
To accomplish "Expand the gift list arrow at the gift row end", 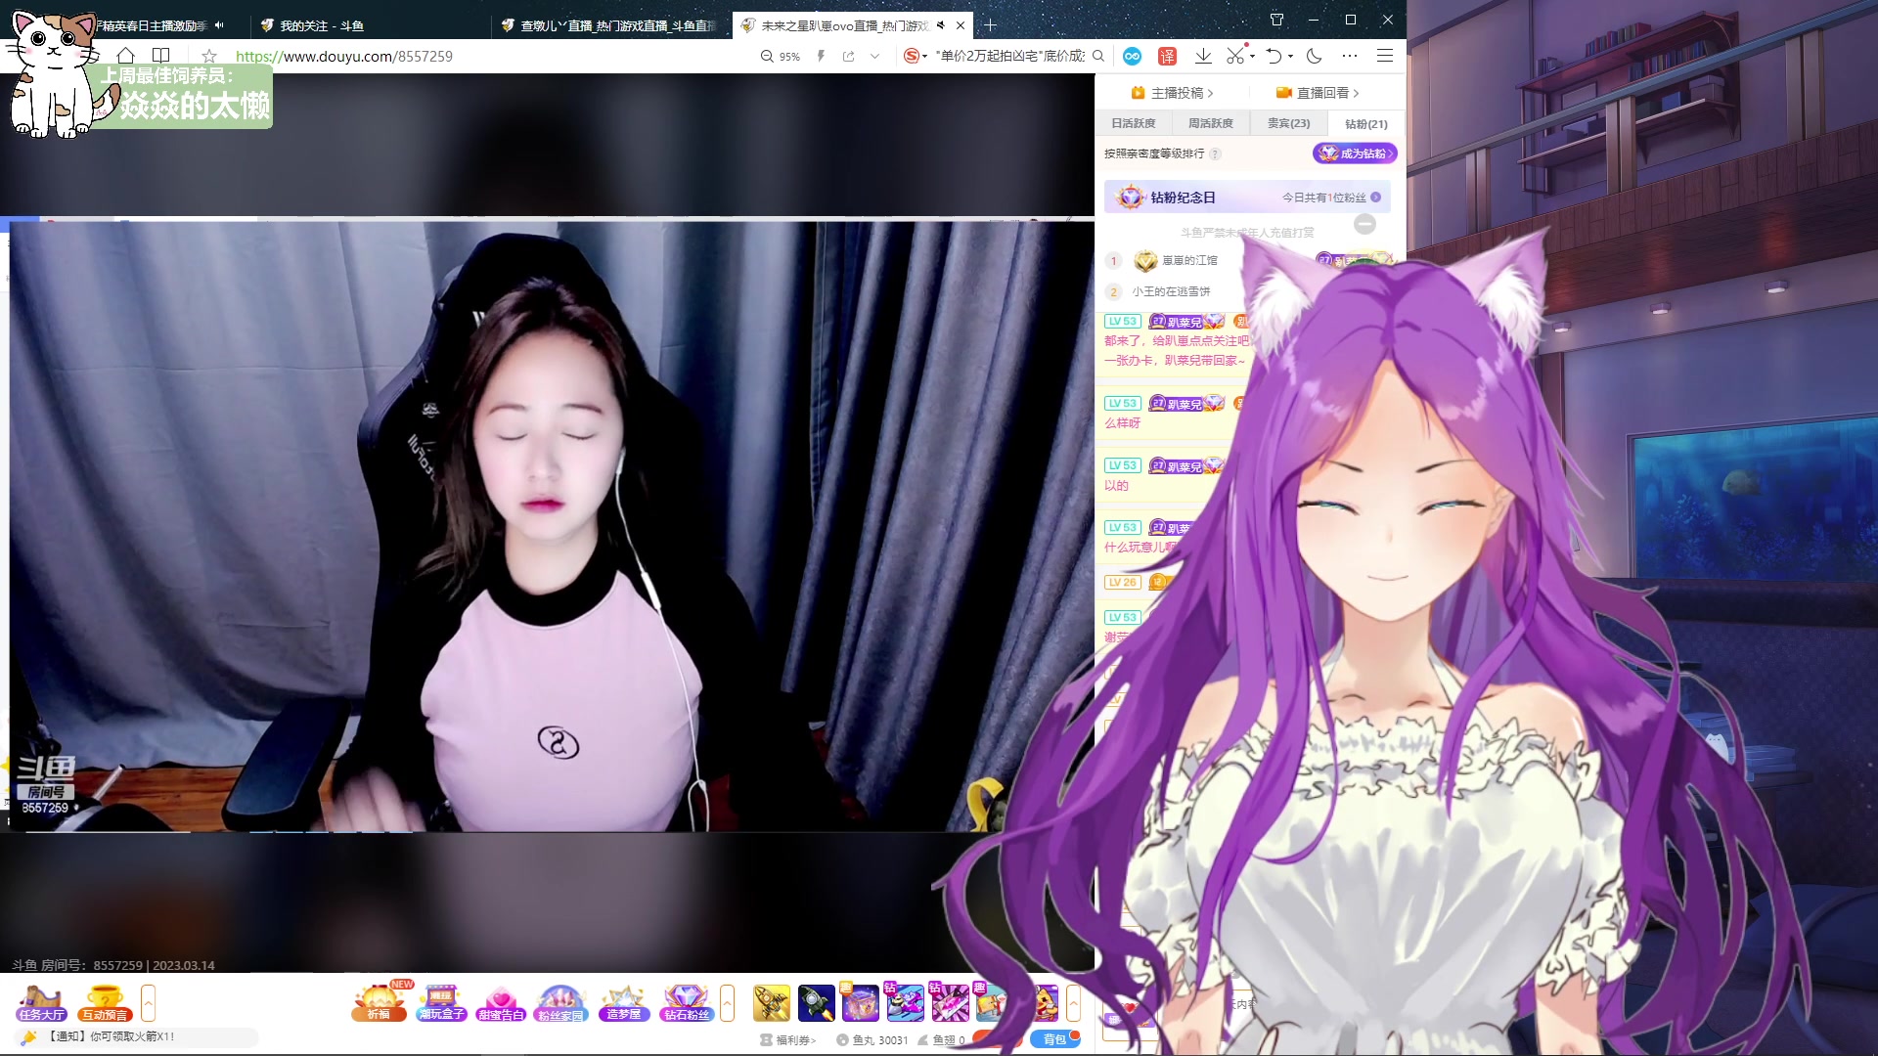I will coord(1073,1003).
